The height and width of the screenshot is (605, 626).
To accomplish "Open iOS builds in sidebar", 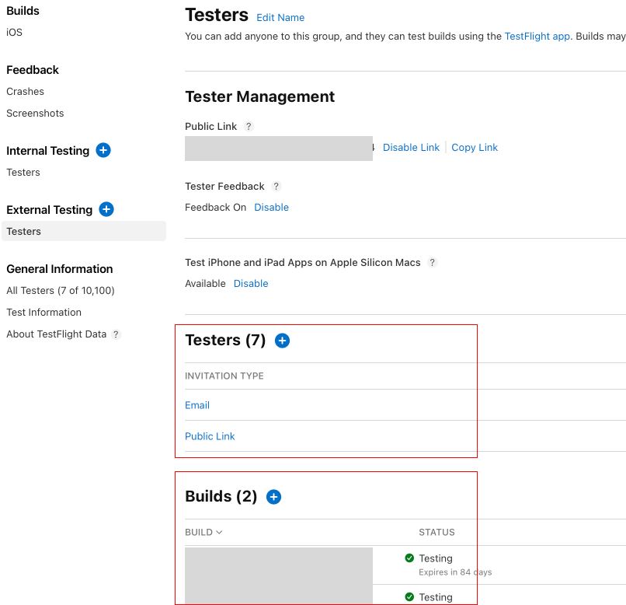I will (14, 33).
